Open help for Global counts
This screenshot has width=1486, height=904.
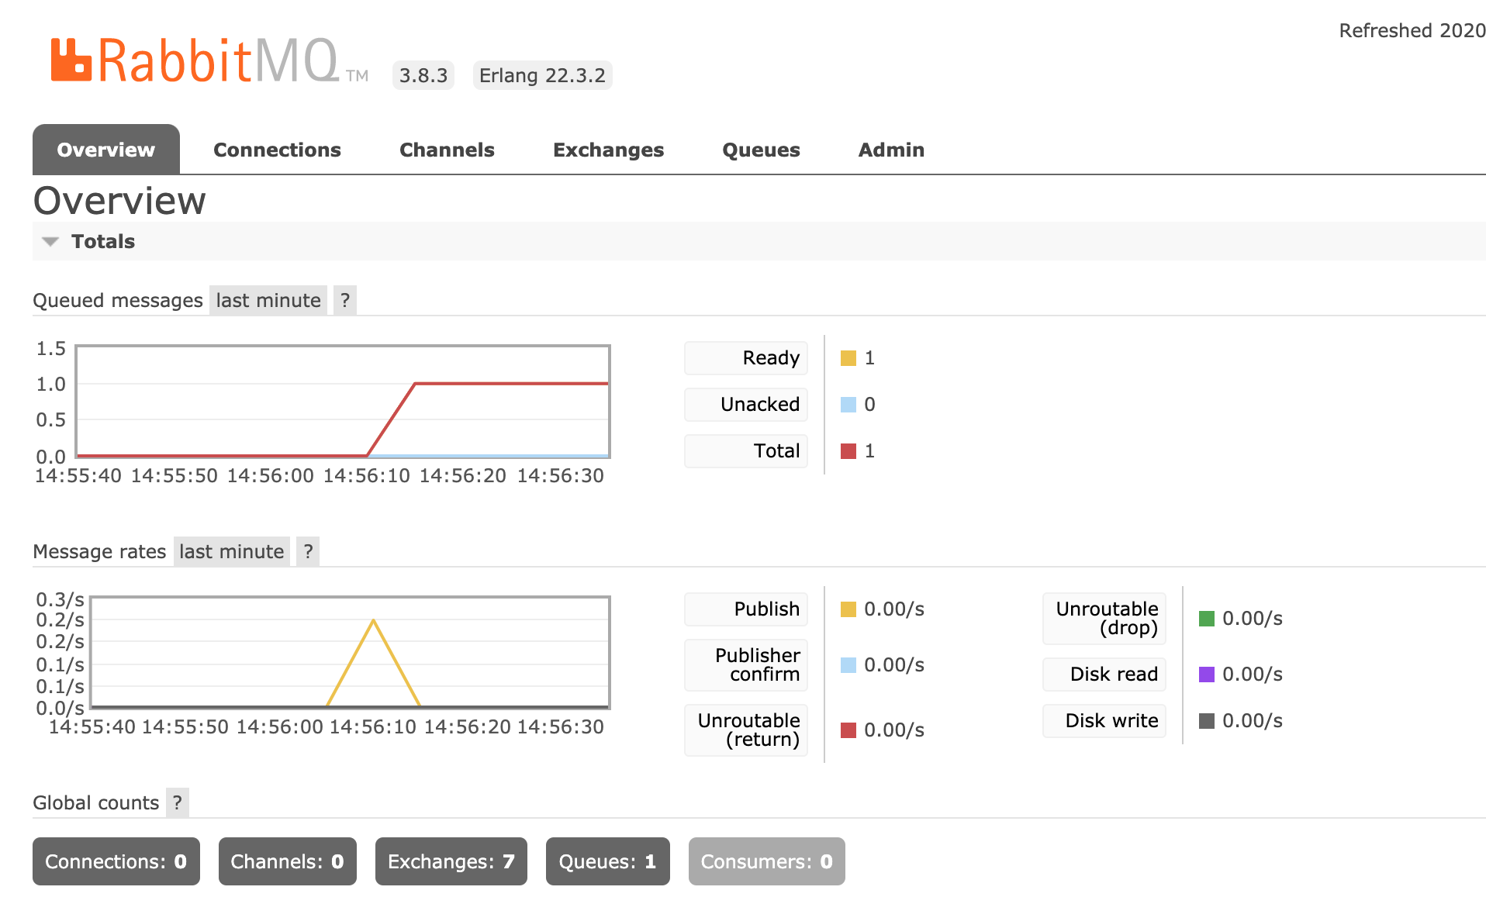[x=178, y=802]
